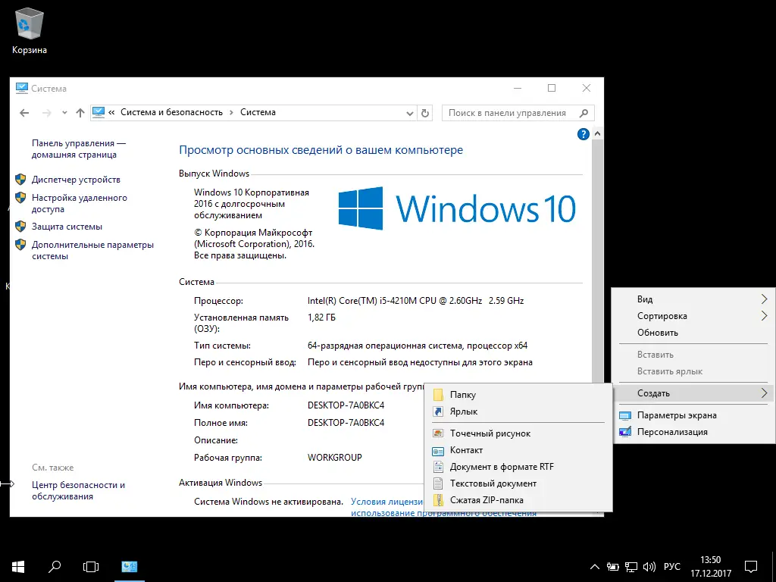Open 'Защита системы' link
The image size is (776, 582).
pyautogui.click(x=67, y=227)
